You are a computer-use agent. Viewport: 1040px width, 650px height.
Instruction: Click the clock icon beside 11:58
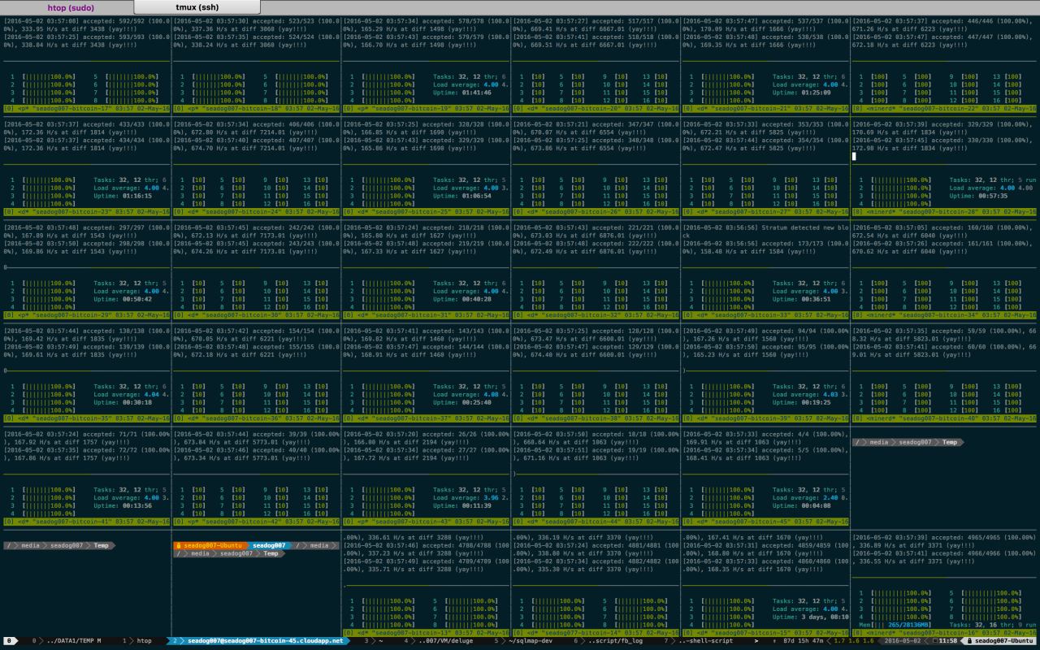click(934, 641)
